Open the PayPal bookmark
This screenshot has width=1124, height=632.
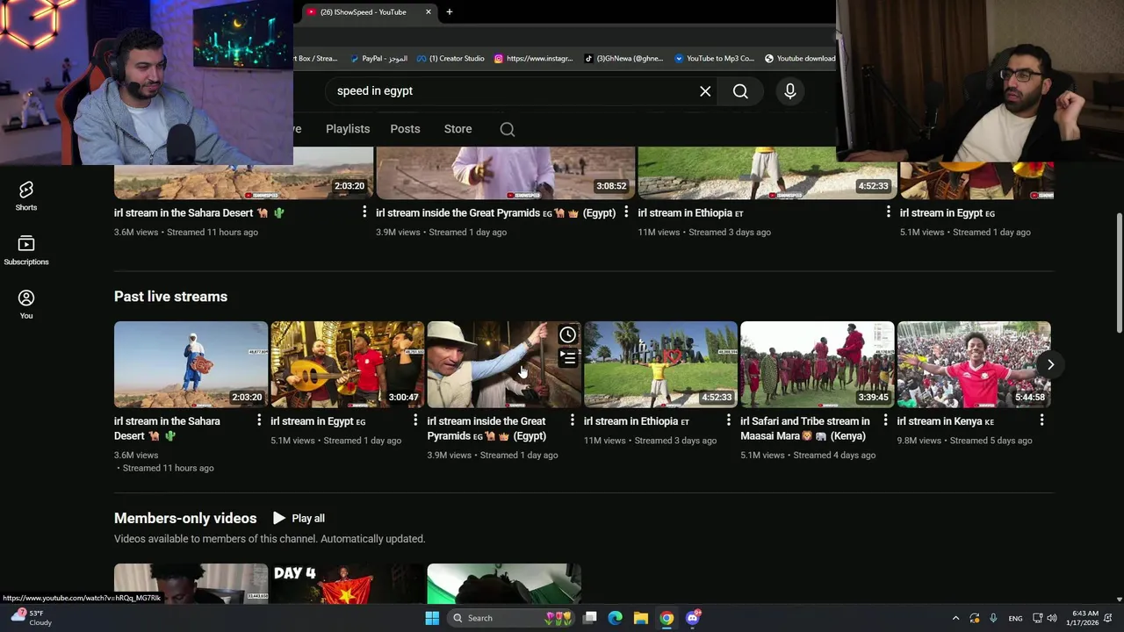point(378,59)
